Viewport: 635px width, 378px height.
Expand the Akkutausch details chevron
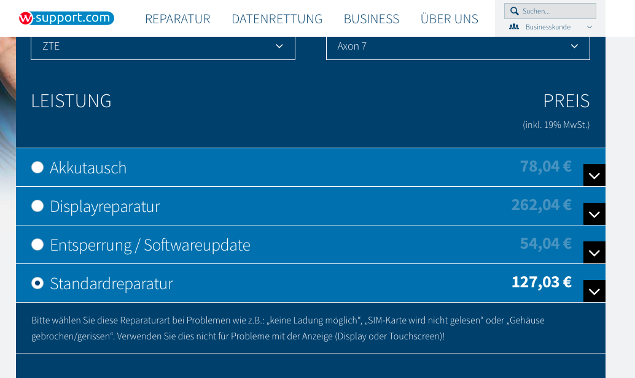[x=594, y=175]
